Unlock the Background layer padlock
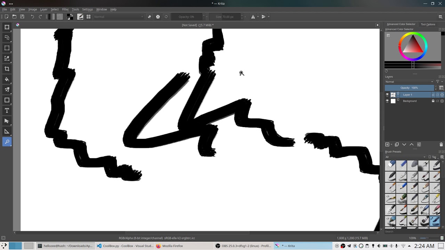The height and width of the screenshot is (250, 445). (433, 101)
